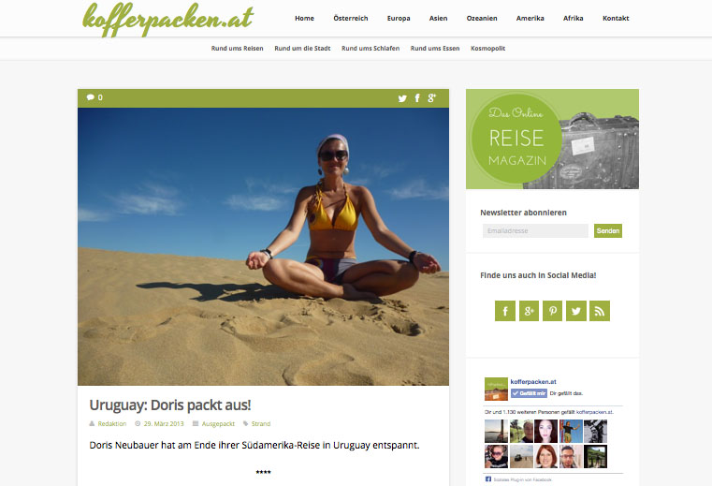Click the Senden newsletter button
The height and width of the screenshot is (486, 712).
coord(608,231)
